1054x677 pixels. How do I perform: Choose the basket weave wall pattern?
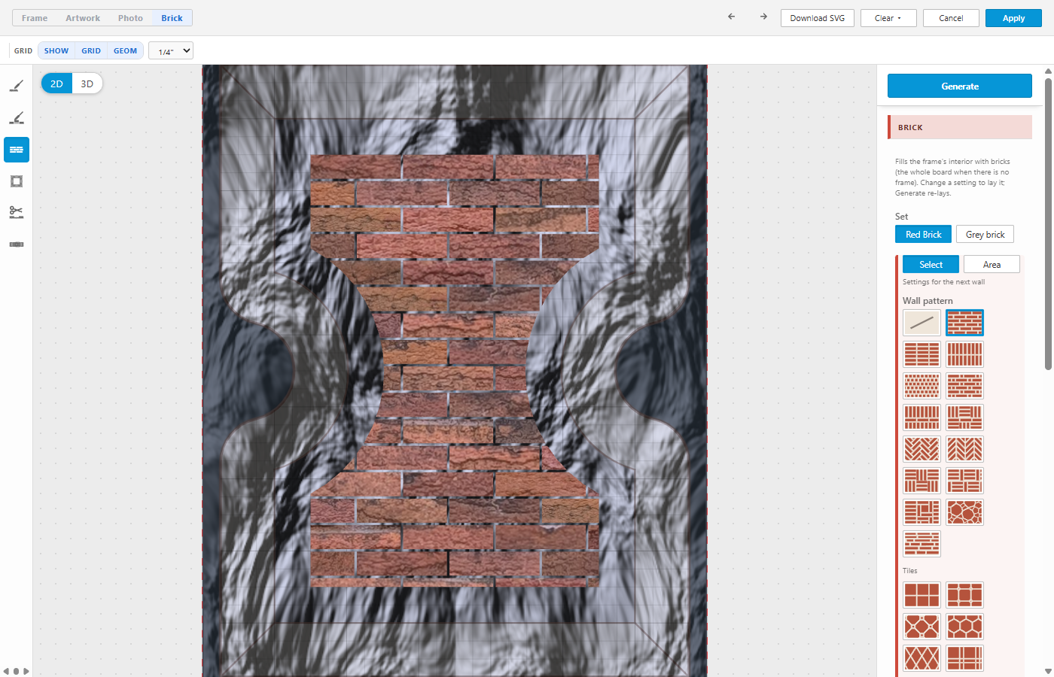(x=921, y=481)
